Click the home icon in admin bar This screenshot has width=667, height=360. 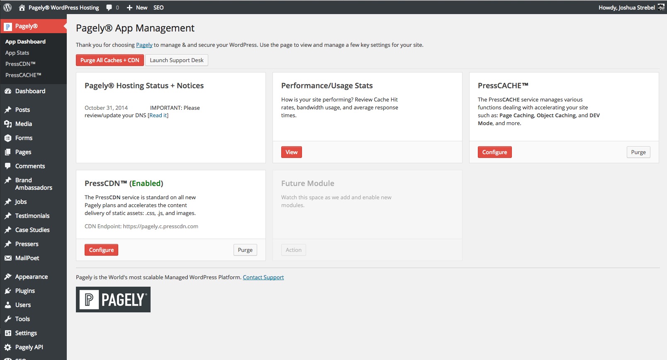coord(22,7)
